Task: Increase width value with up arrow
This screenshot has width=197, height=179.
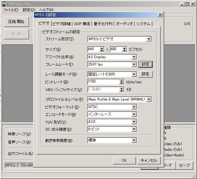Action: tap(102, 48)
